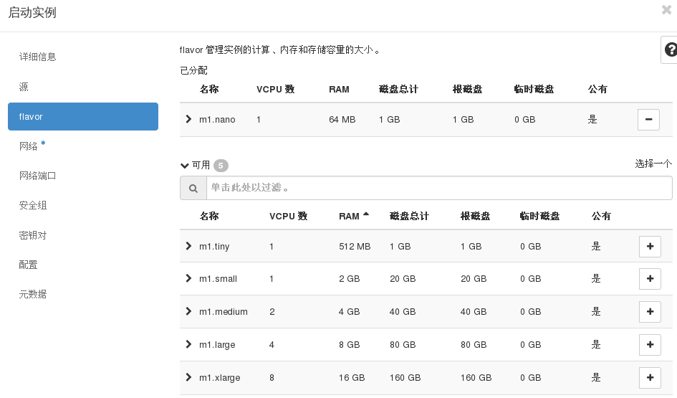The height and width of the screenshot is (398, 677).
Task: Sort available flavors by 临时磁盘 column
Action: point(539,216)
